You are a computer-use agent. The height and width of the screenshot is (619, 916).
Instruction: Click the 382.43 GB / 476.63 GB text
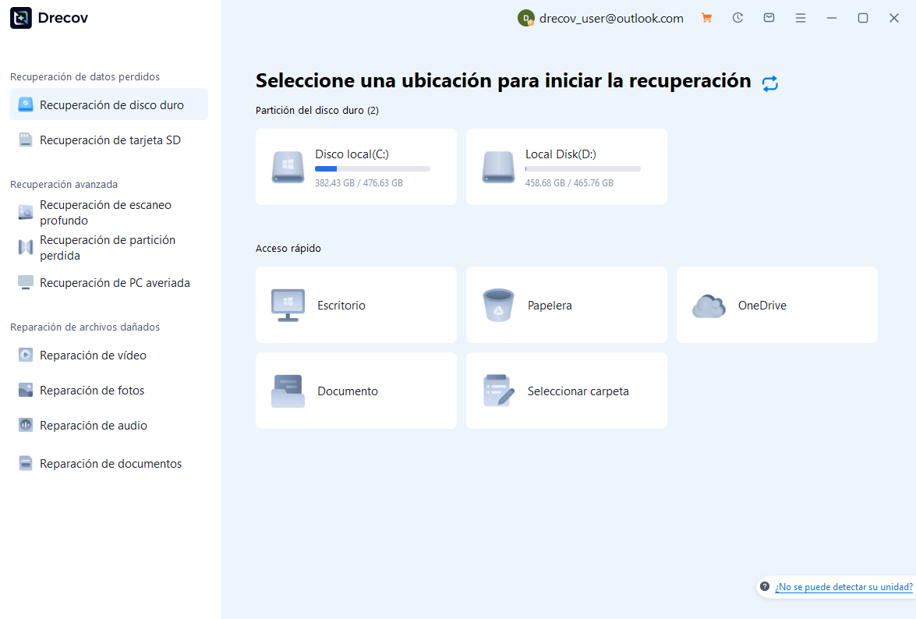359,182
